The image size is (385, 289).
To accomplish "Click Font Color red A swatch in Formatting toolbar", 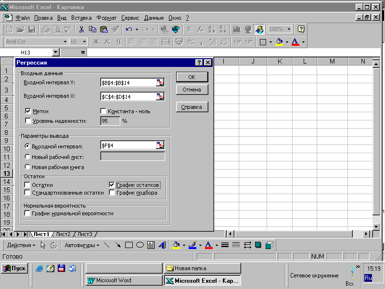I will [x=295, y=42].
